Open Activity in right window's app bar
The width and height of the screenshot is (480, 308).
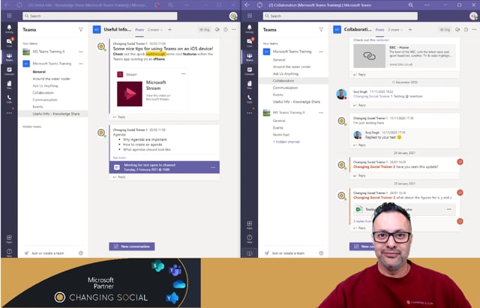[250, 28]
